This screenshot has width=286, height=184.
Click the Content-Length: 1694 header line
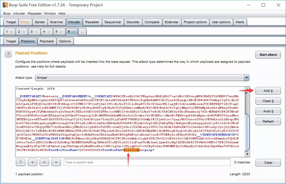(x=35, y=89)
